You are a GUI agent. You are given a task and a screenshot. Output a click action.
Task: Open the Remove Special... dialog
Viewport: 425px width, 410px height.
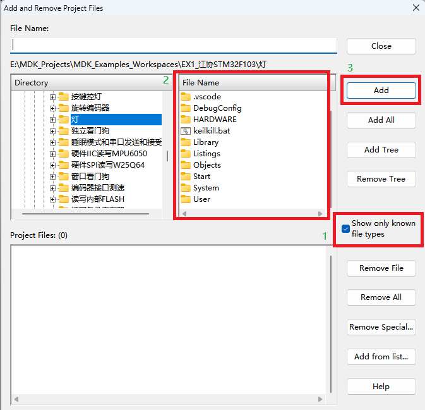[x=381, y=327]
